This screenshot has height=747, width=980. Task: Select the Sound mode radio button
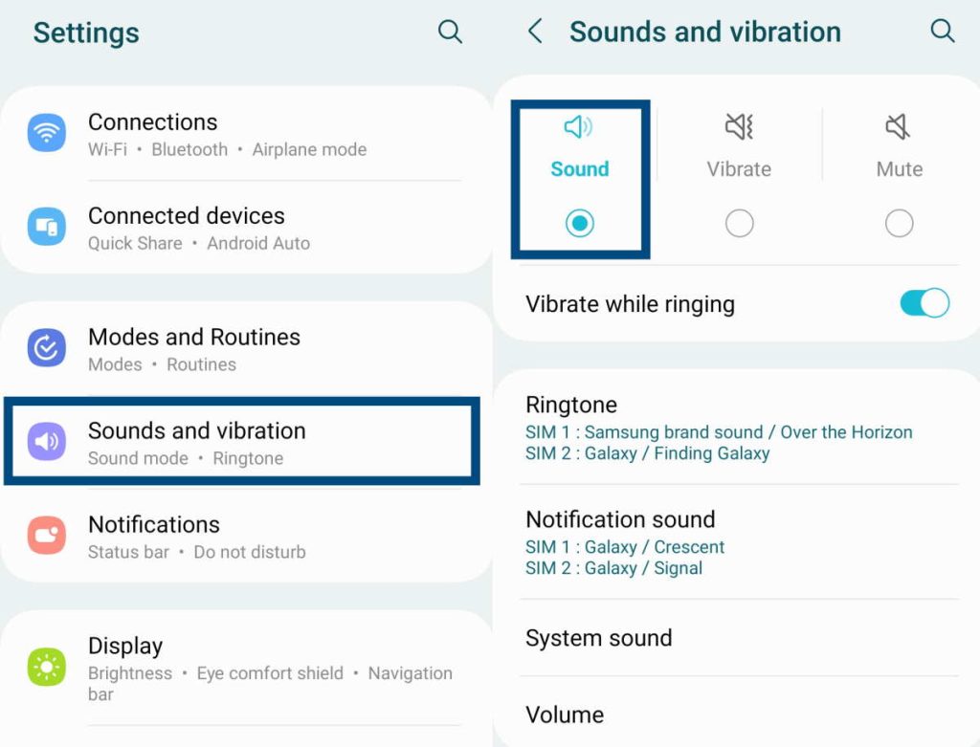580,224
